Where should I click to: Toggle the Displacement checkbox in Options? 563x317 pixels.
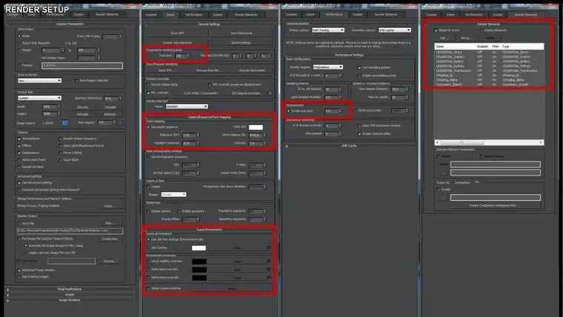click(x=19, y=153)
